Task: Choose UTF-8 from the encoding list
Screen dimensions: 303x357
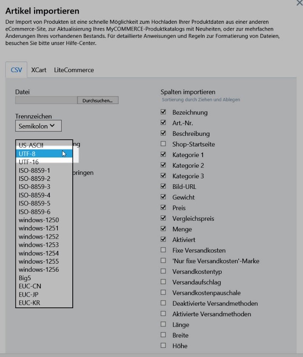Action: [x=44, y=154]
